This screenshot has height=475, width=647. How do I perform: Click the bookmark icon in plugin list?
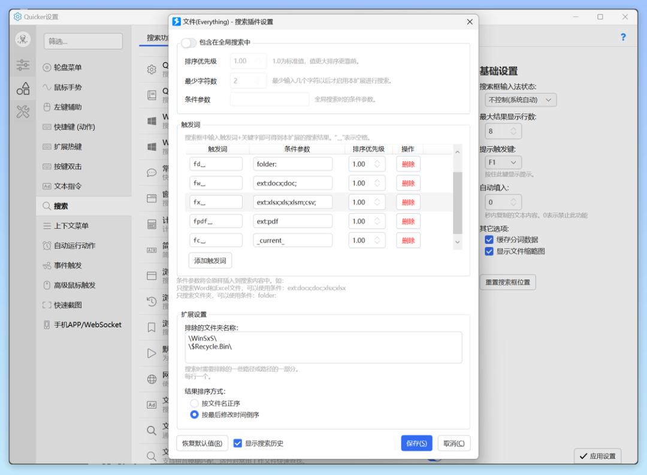point(152,327)
